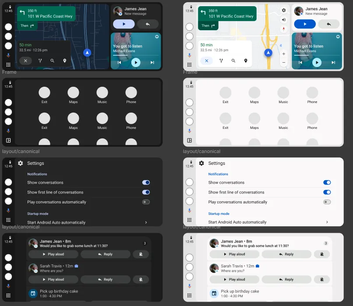
Task: Tap microphone icon in dark map frame rail
Action: [8, 55]
